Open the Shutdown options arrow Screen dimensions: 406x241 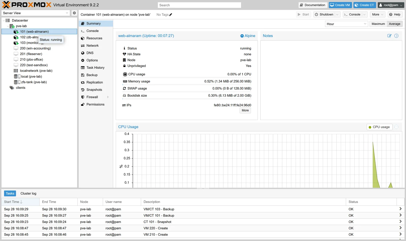pos(337,14)
